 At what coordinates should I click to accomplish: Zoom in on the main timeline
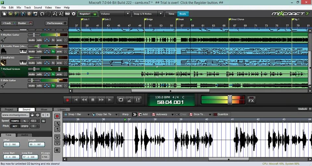click(55, 14)
